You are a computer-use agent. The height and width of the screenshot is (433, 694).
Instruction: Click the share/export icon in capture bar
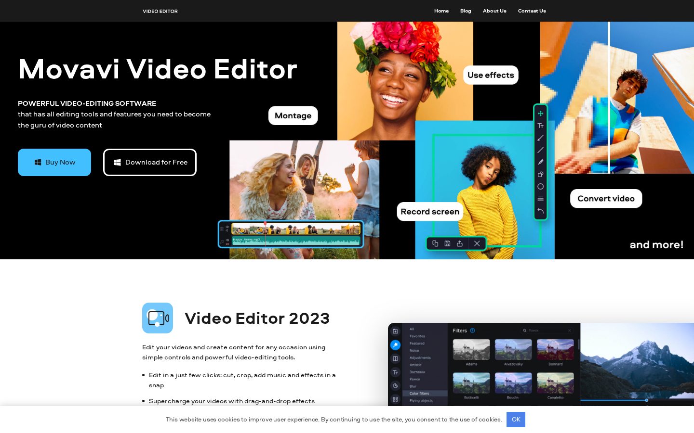click(x=460, y=243)
